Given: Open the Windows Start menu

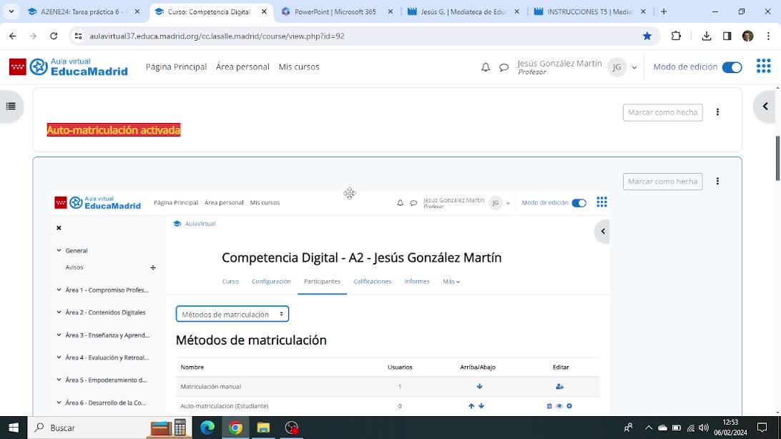Looking at the screenshot, I should 14,428.
